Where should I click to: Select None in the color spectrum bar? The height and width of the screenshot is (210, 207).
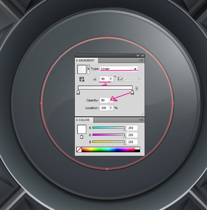click(x=79, y=149)
